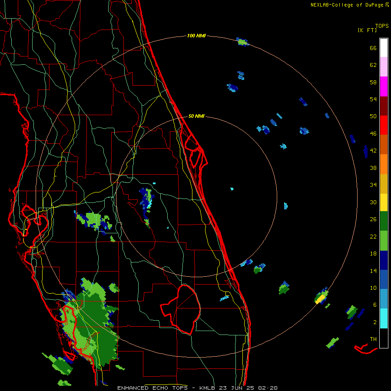
Task: Click the dark green swatch beside 26
Action: click(384, 221)
